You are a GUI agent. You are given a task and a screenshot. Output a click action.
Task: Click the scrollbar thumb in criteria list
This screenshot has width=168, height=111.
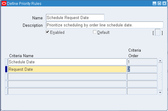click(x=160, y=76)
